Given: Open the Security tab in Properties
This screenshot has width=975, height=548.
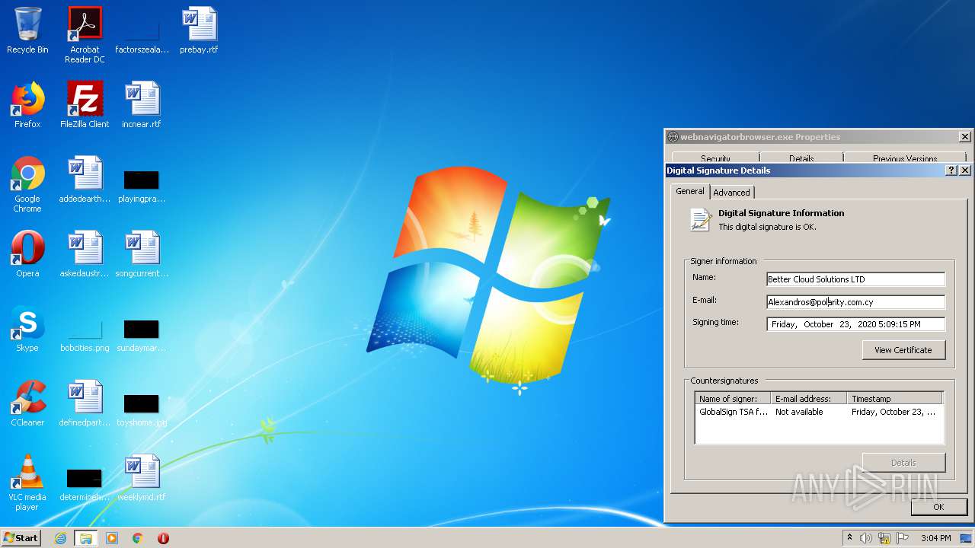Looking at the screenshot, I should coord(715,158).
